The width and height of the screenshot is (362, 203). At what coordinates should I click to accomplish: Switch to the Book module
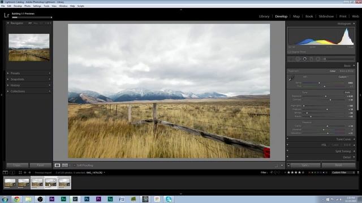[309, 16]
